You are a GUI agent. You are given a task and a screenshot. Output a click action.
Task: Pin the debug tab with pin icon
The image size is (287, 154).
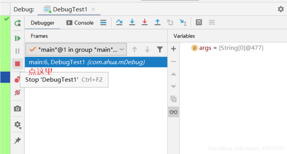(17, 141)
